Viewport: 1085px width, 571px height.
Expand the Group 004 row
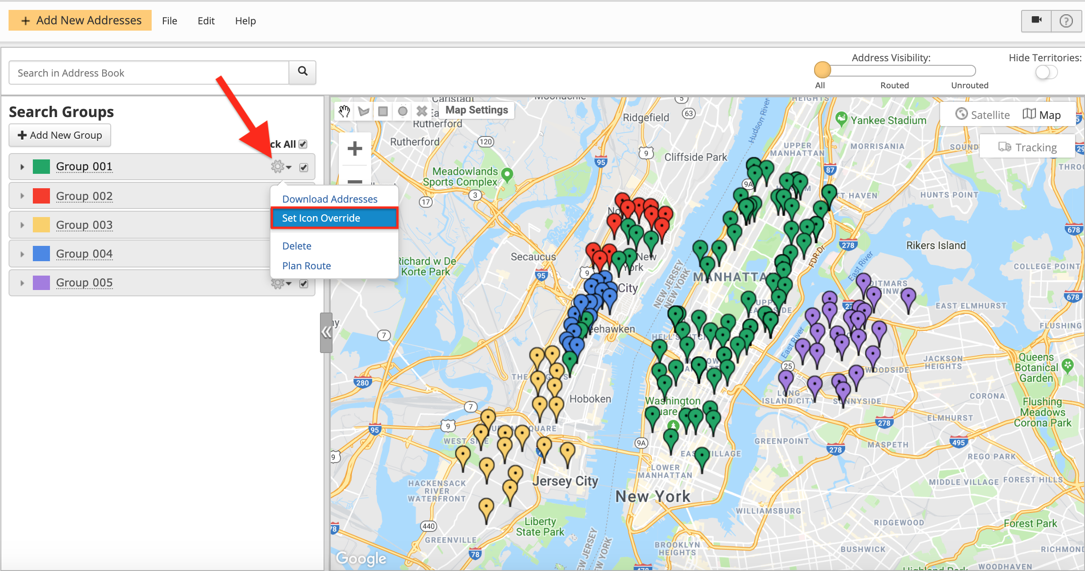click(x=22, y=254)
